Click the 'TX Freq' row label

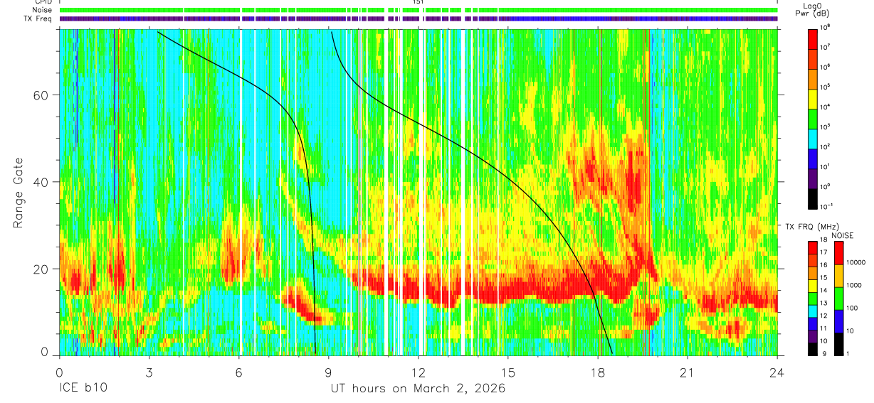[38, 18]
